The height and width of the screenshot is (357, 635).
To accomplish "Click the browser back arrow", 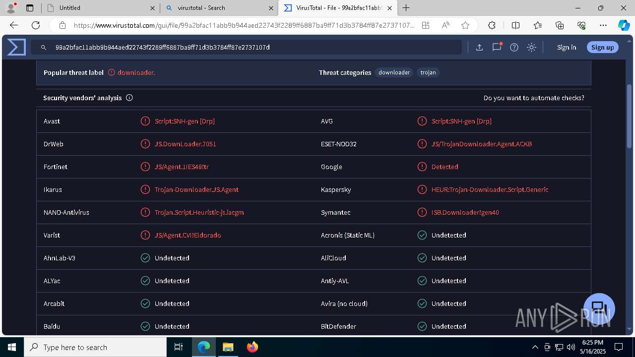I will click(x=14, y=25).
